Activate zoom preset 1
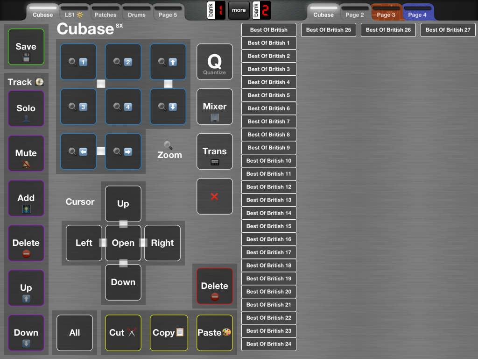 point(78,62)
